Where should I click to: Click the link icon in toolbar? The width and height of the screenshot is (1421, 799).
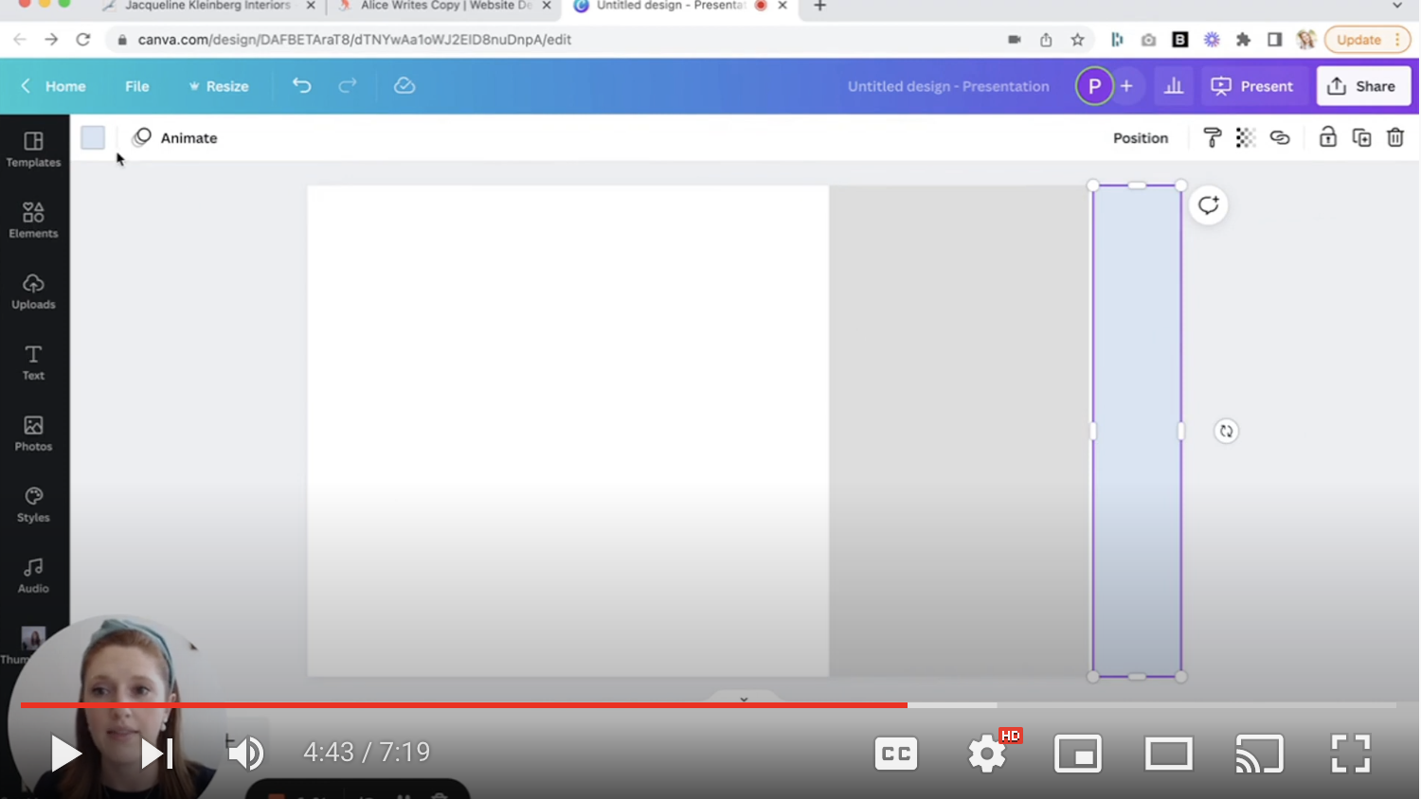tap(1280, 138)
